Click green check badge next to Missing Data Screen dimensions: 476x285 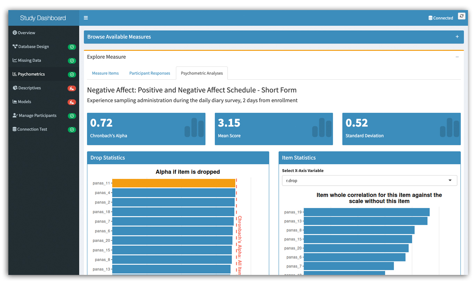[72, 61]
